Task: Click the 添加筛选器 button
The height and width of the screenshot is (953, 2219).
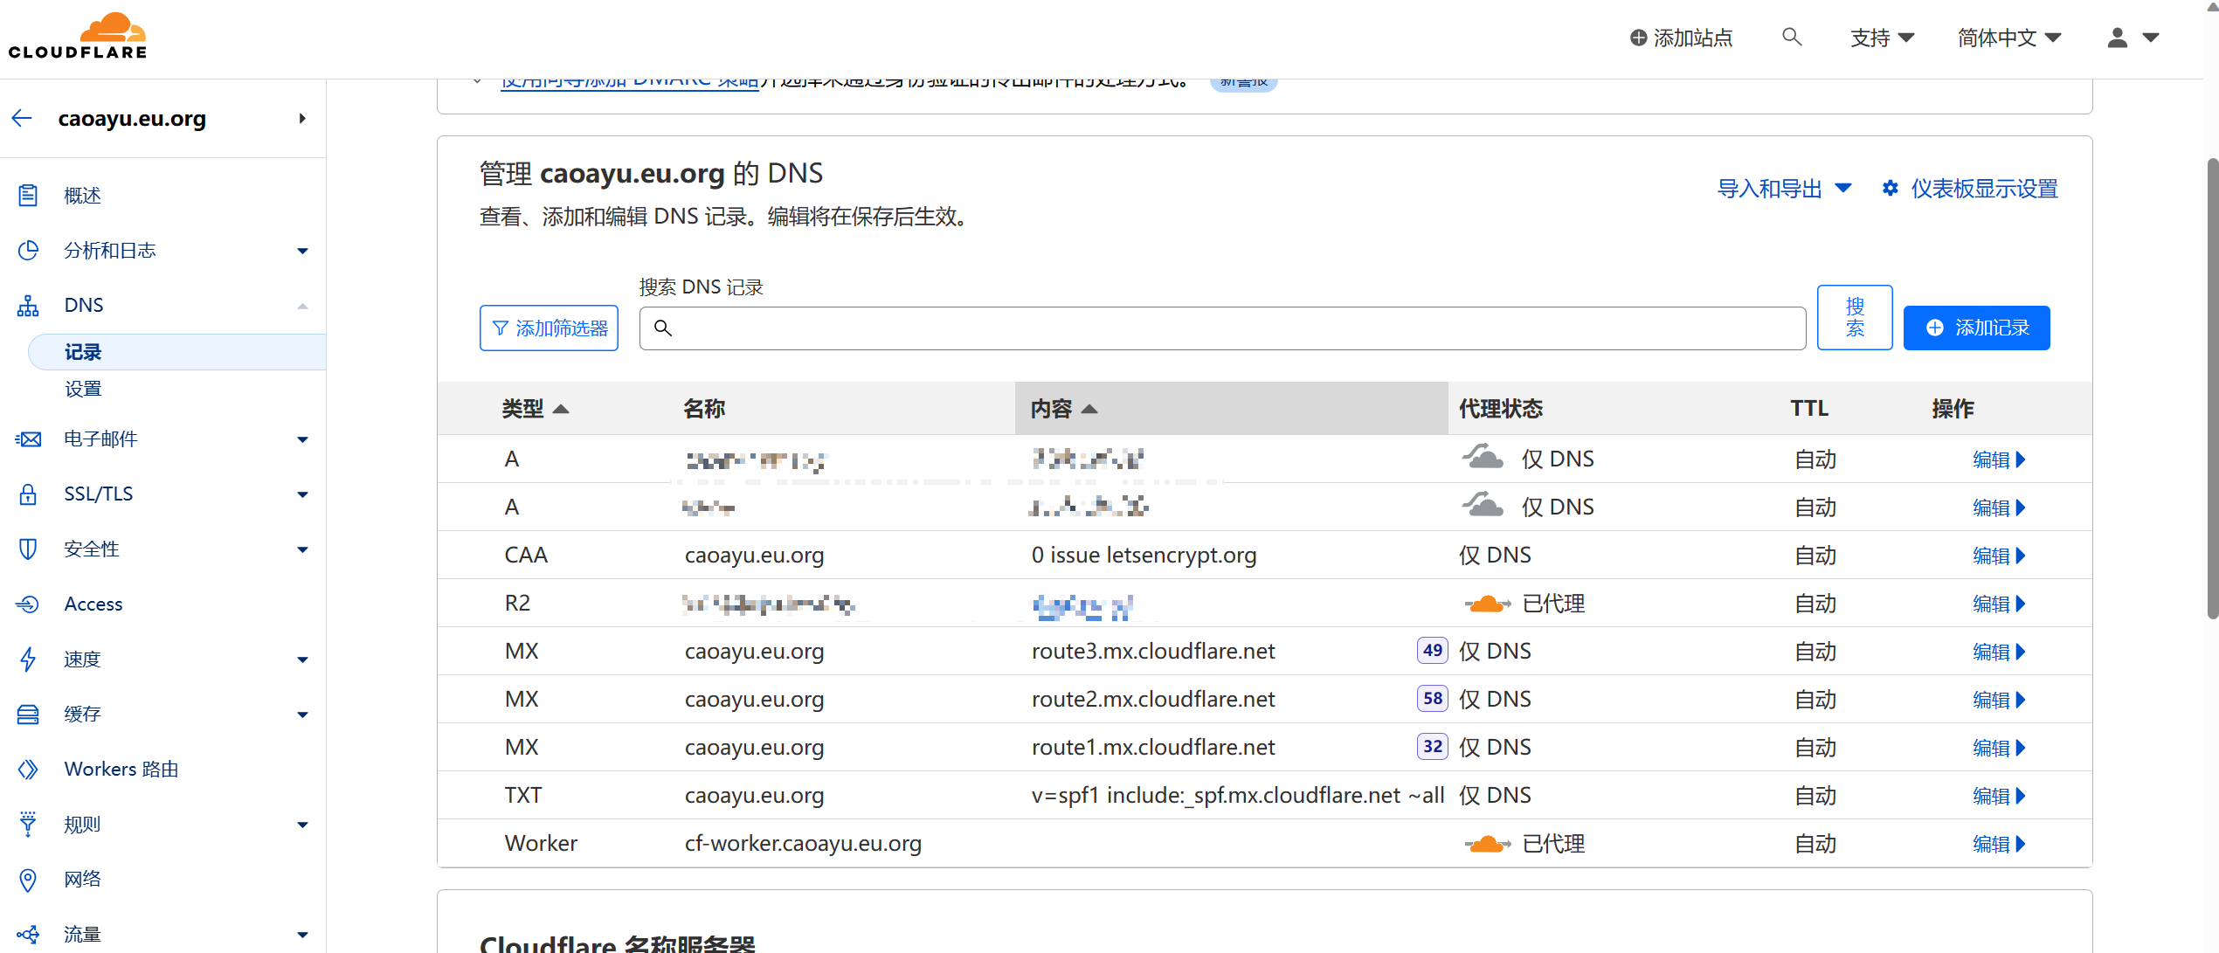Action: [549, 328]
